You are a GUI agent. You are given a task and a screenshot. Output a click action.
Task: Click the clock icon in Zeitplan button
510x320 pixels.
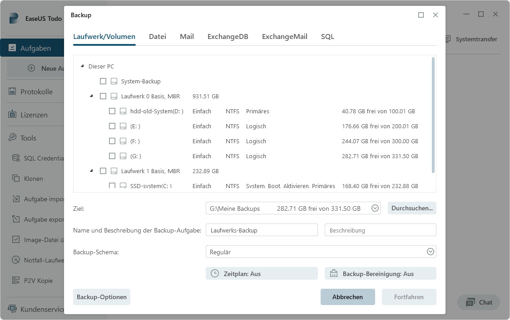[x=215, y=273]
